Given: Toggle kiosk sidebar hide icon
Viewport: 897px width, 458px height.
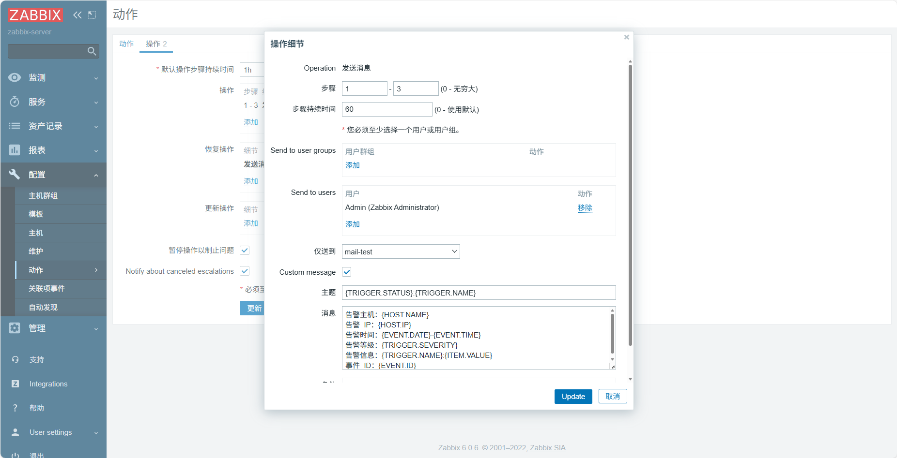Looking at the screenshot, I should pyautogui.click(x=92, y=15).
